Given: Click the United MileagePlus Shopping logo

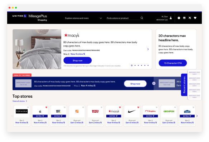Looking at the screenshot, I should coord(30,18).
